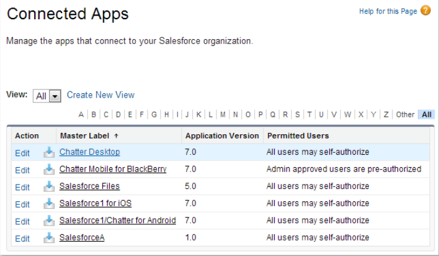Click install icon next to SalesforceA
This screenshot has height=256, width=439.
pyautogui.click(x=49, y=238)
